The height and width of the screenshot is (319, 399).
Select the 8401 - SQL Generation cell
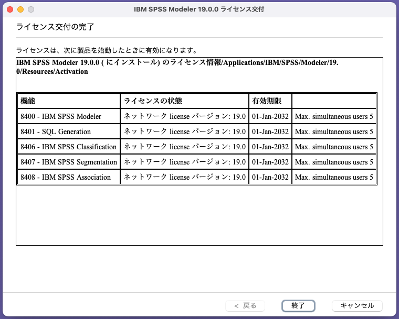69,131
